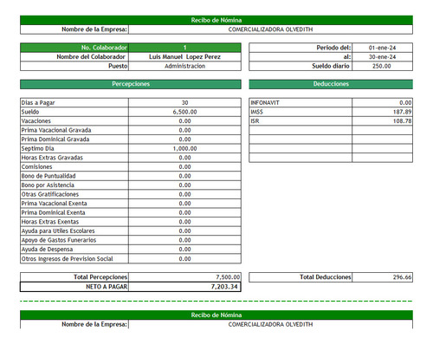Click the first Nombre de la Empresa label
The height and width of the screenshot is (344, 433).
[x=94, y=29]
